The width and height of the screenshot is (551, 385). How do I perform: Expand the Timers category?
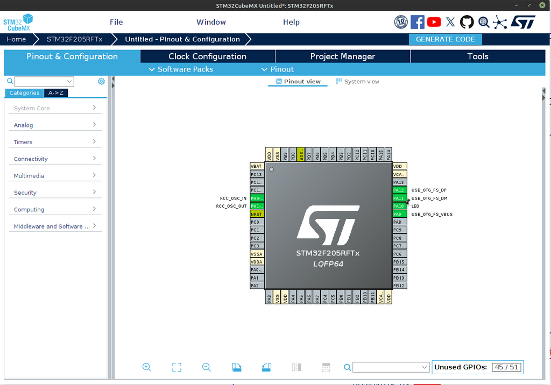[55, 142]
